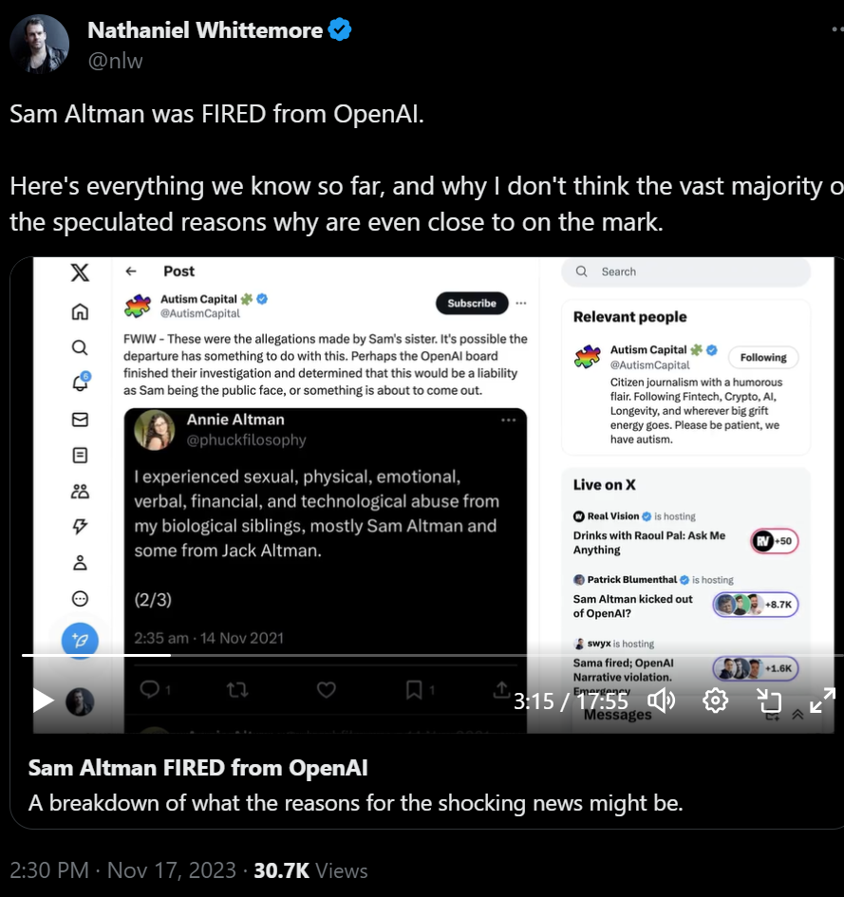The width and height of the screenshot is (844, 897).
Task: Click the blue verified badge beside Nathaniel Whittemore
Action: [x=340, y=30]
